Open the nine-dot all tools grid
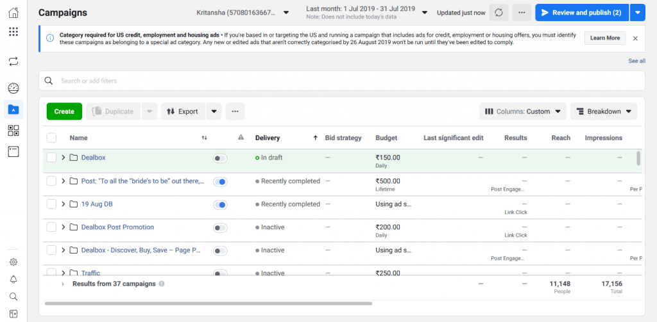Viewport: 657px width, 322px height. 13,32
